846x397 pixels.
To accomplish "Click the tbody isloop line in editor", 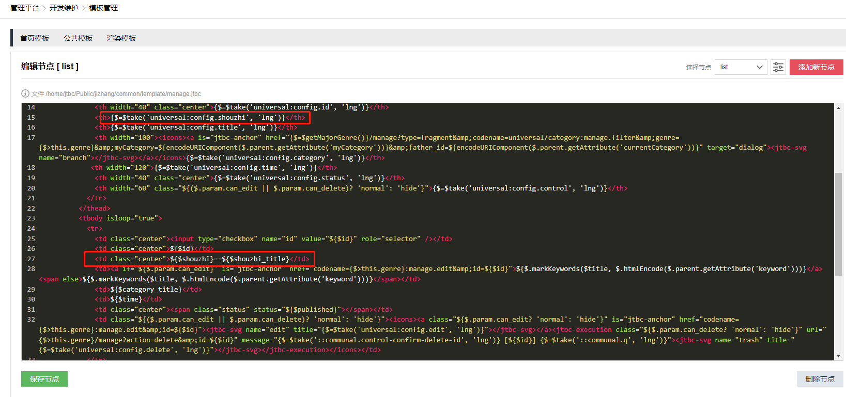I will 120,218.
